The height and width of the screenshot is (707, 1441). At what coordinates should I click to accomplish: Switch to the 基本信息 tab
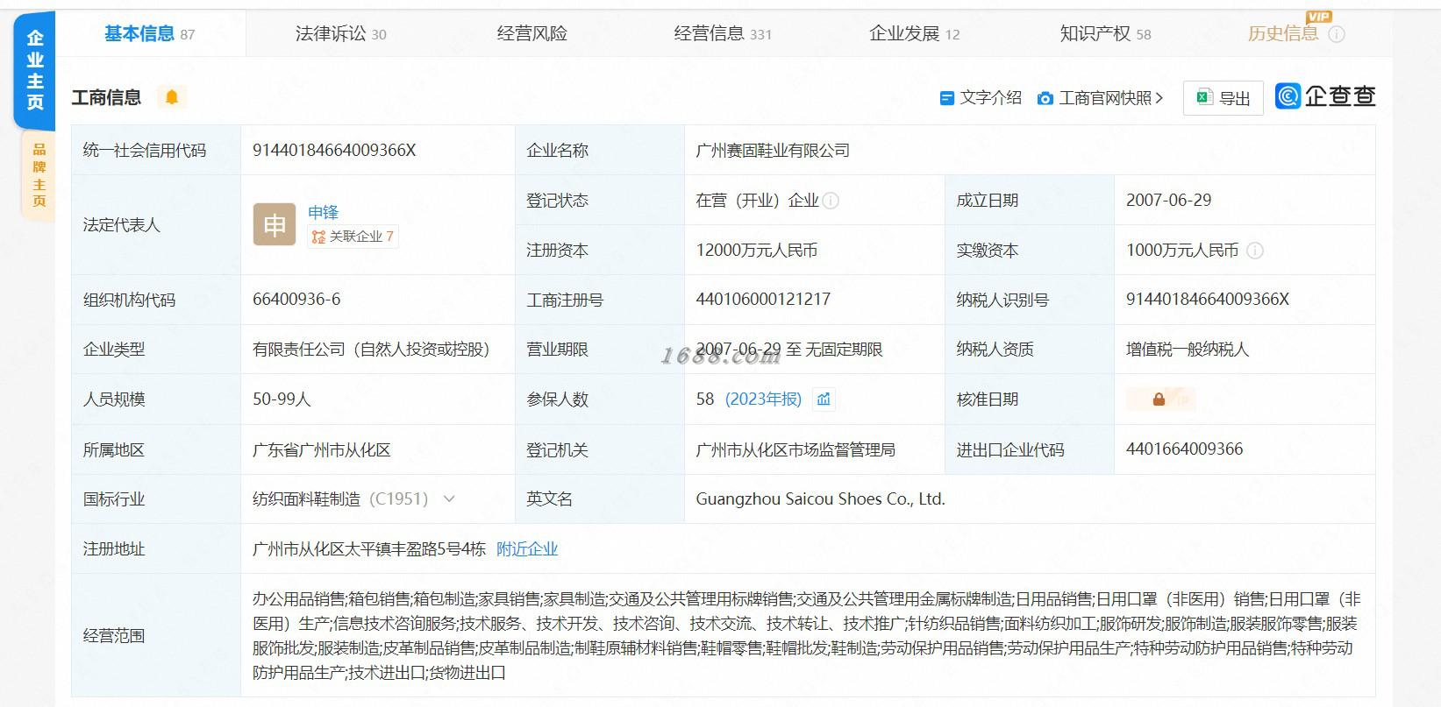[x=149, y=33]
